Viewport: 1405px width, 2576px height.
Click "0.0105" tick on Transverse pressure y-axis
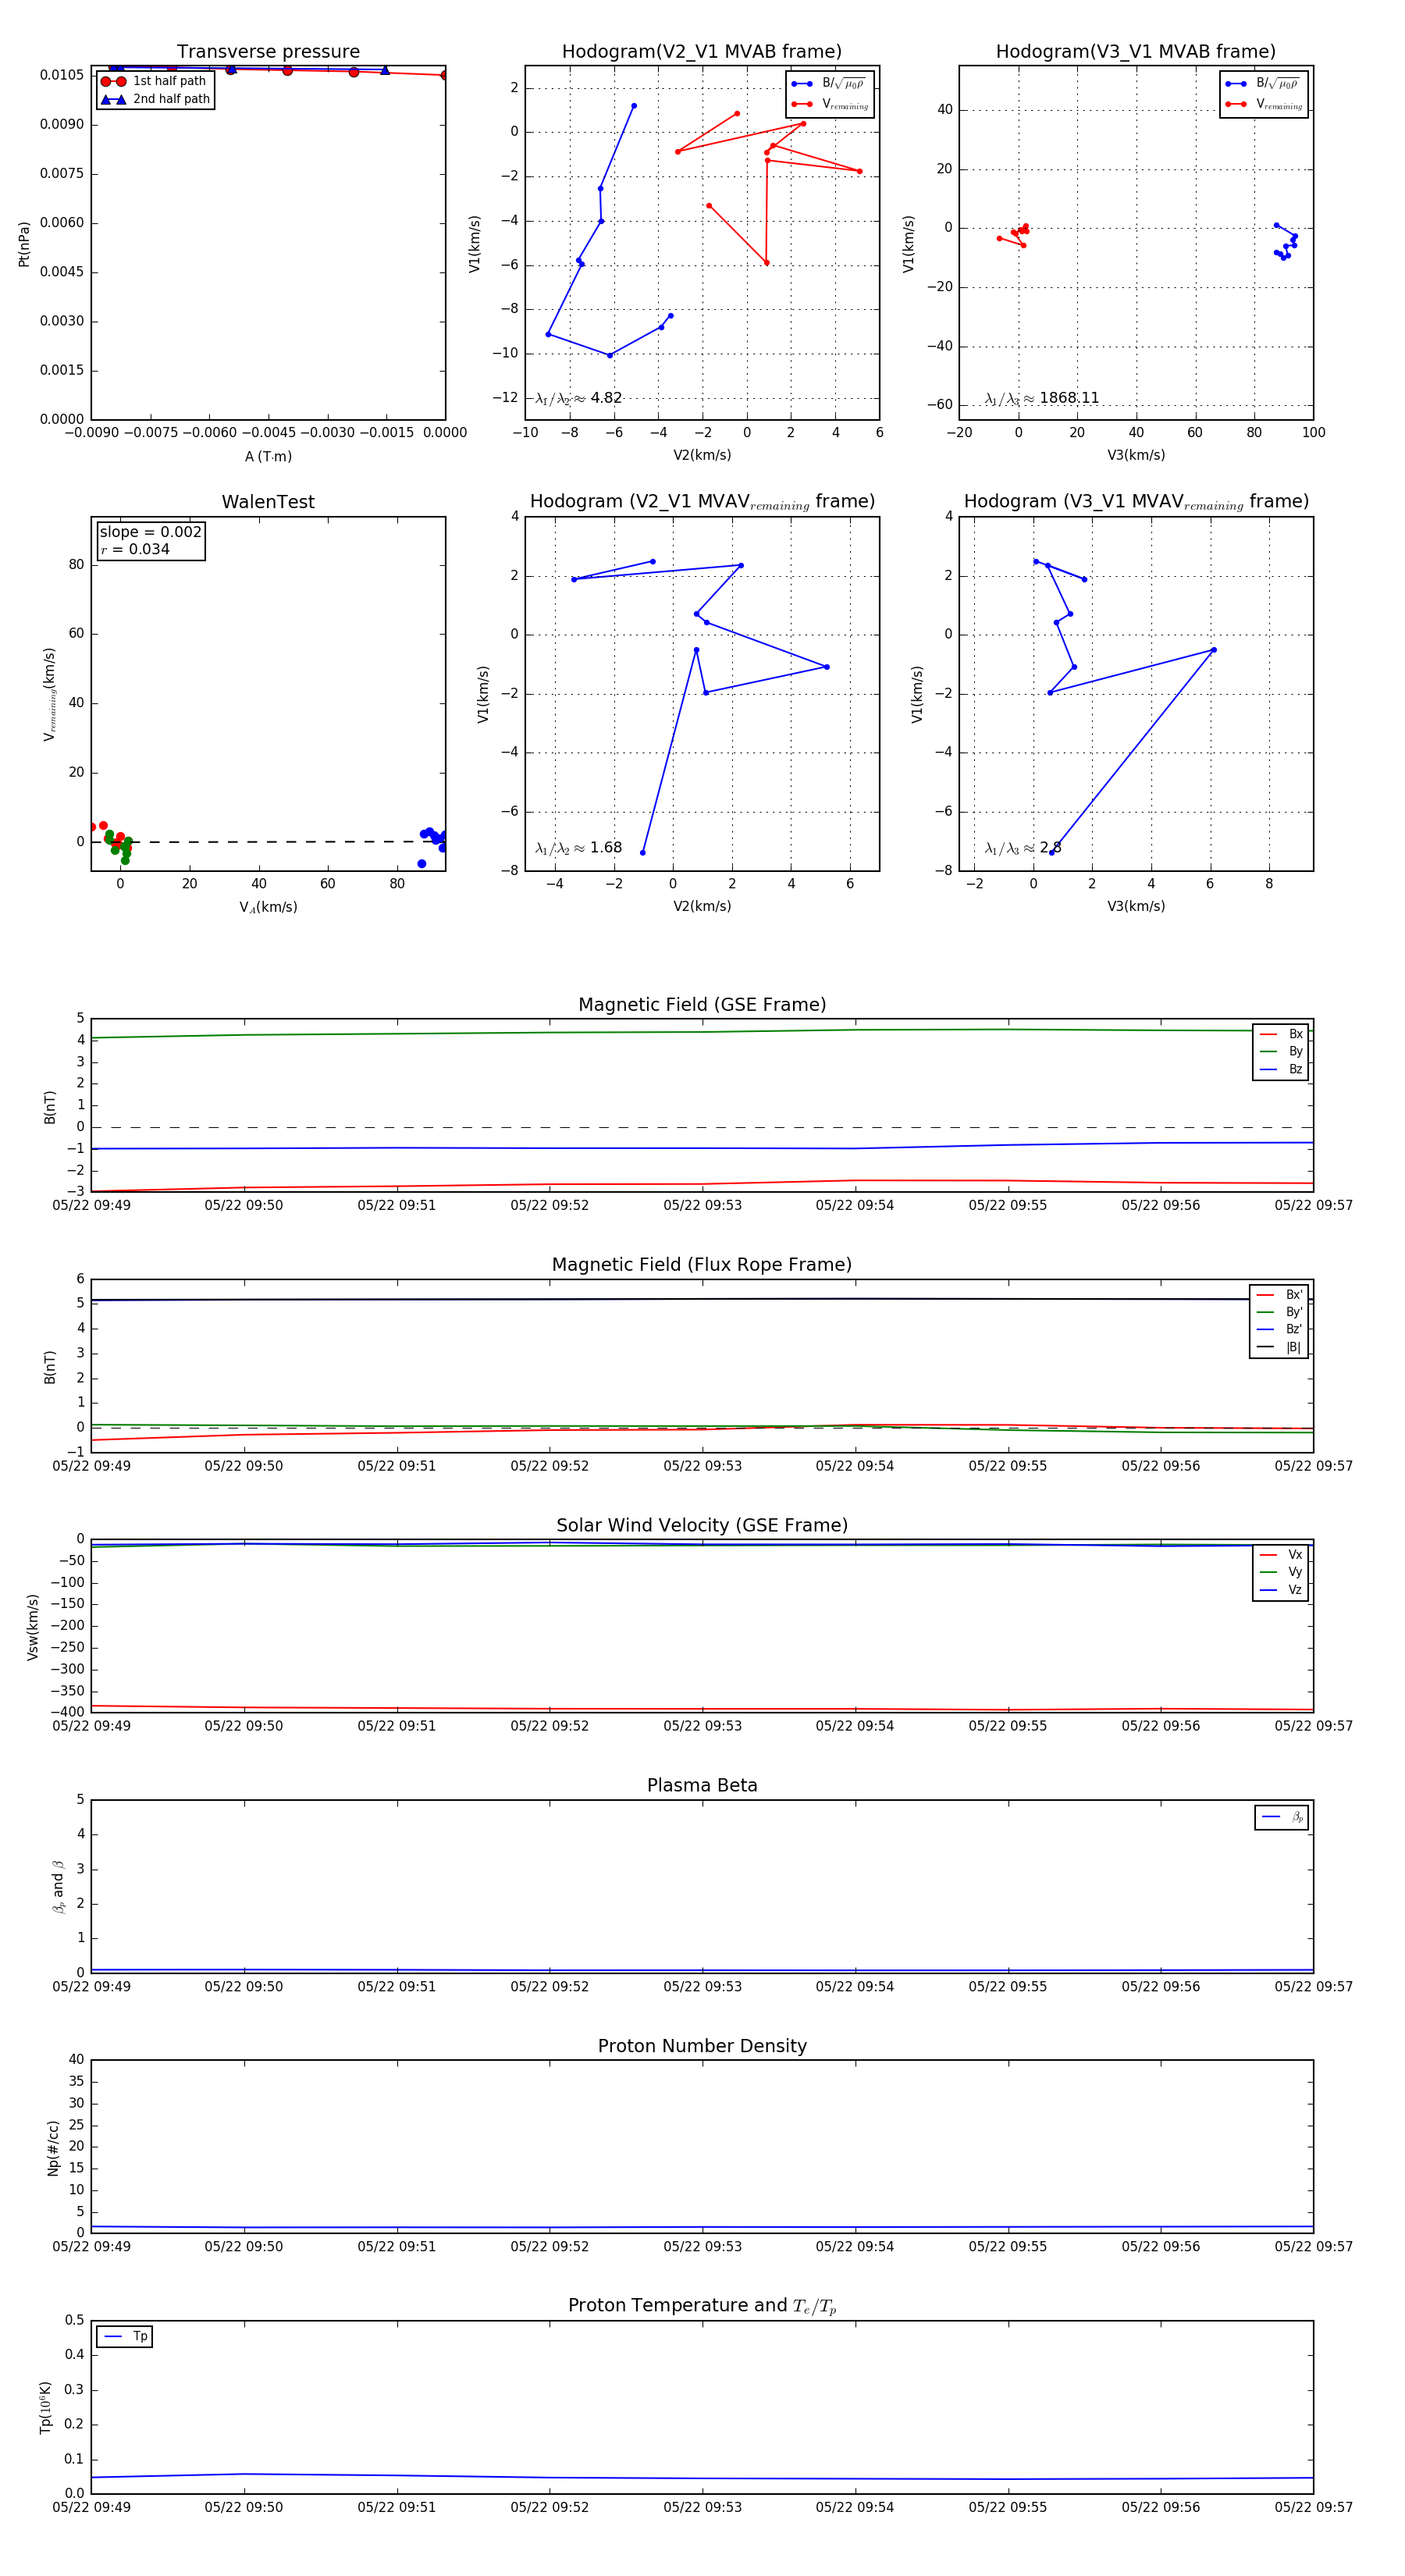(x=62, y=75)
